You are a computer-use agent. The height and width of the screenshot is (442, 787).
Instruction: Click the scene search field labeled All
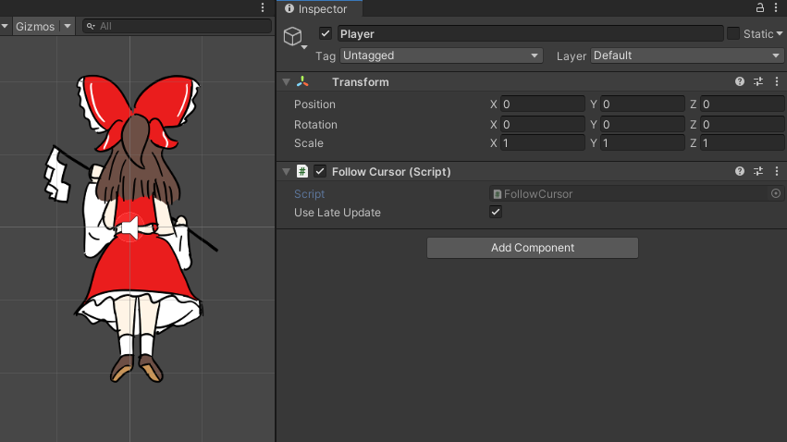(178, 26)
